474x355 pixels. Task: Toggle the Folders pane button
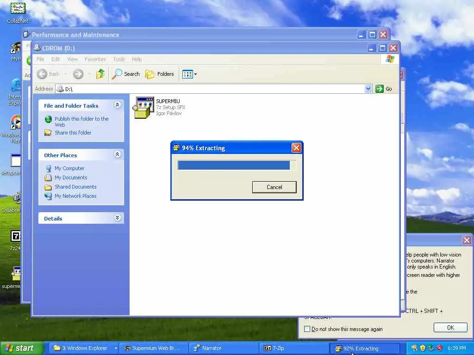point(160,74)
